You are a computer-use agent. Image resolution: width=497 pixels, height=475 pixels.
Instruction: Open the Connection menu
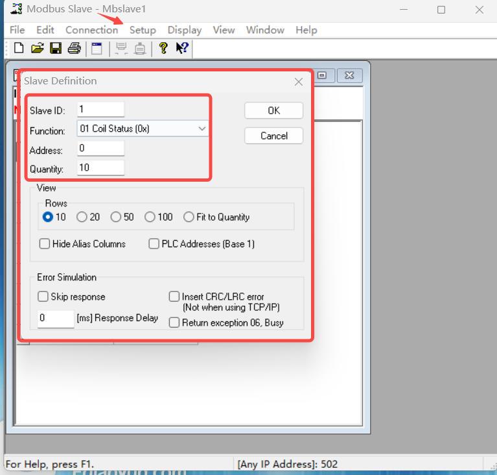(x=91, y=30)
